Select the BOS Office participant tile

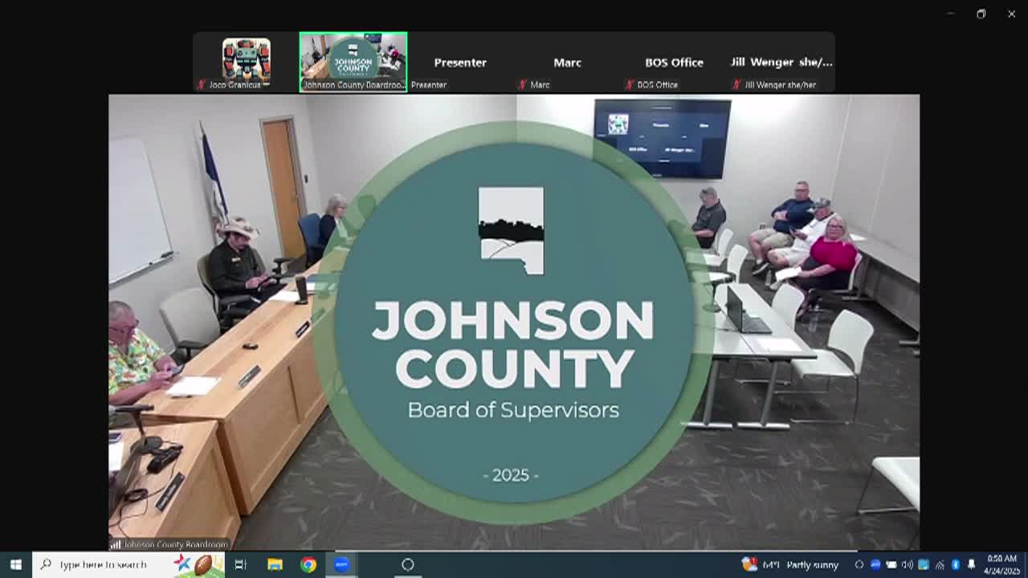(x=674, y=62)
